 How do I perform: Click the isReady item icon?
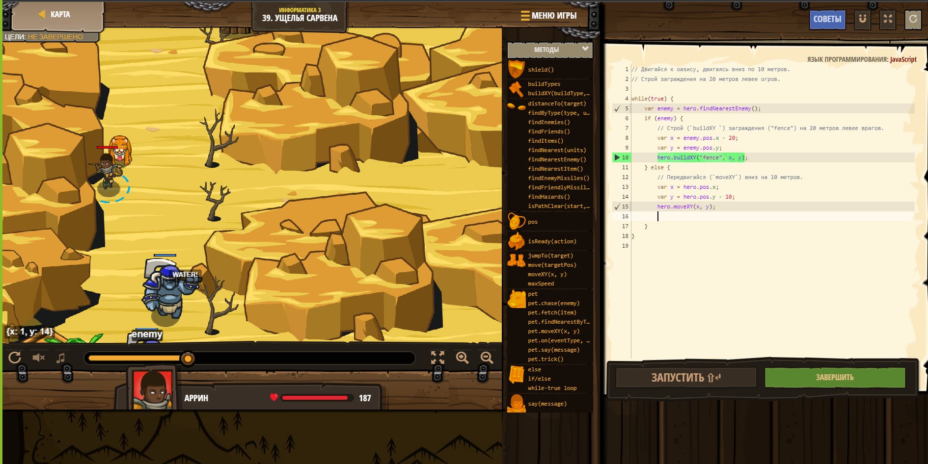[516, 241]
